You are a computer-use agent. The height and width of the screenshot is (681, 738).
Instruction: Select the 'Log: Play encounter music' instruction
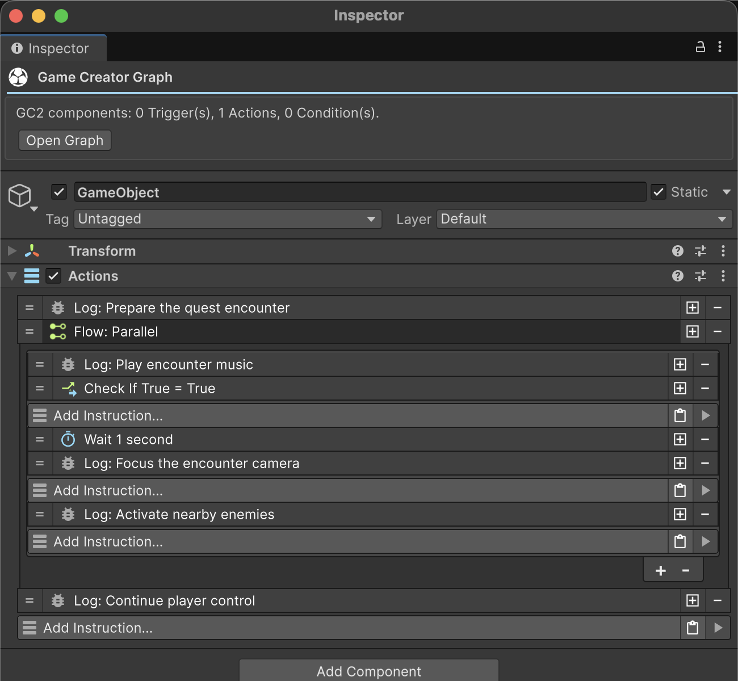pyautogui.click(x=360, y=364)
